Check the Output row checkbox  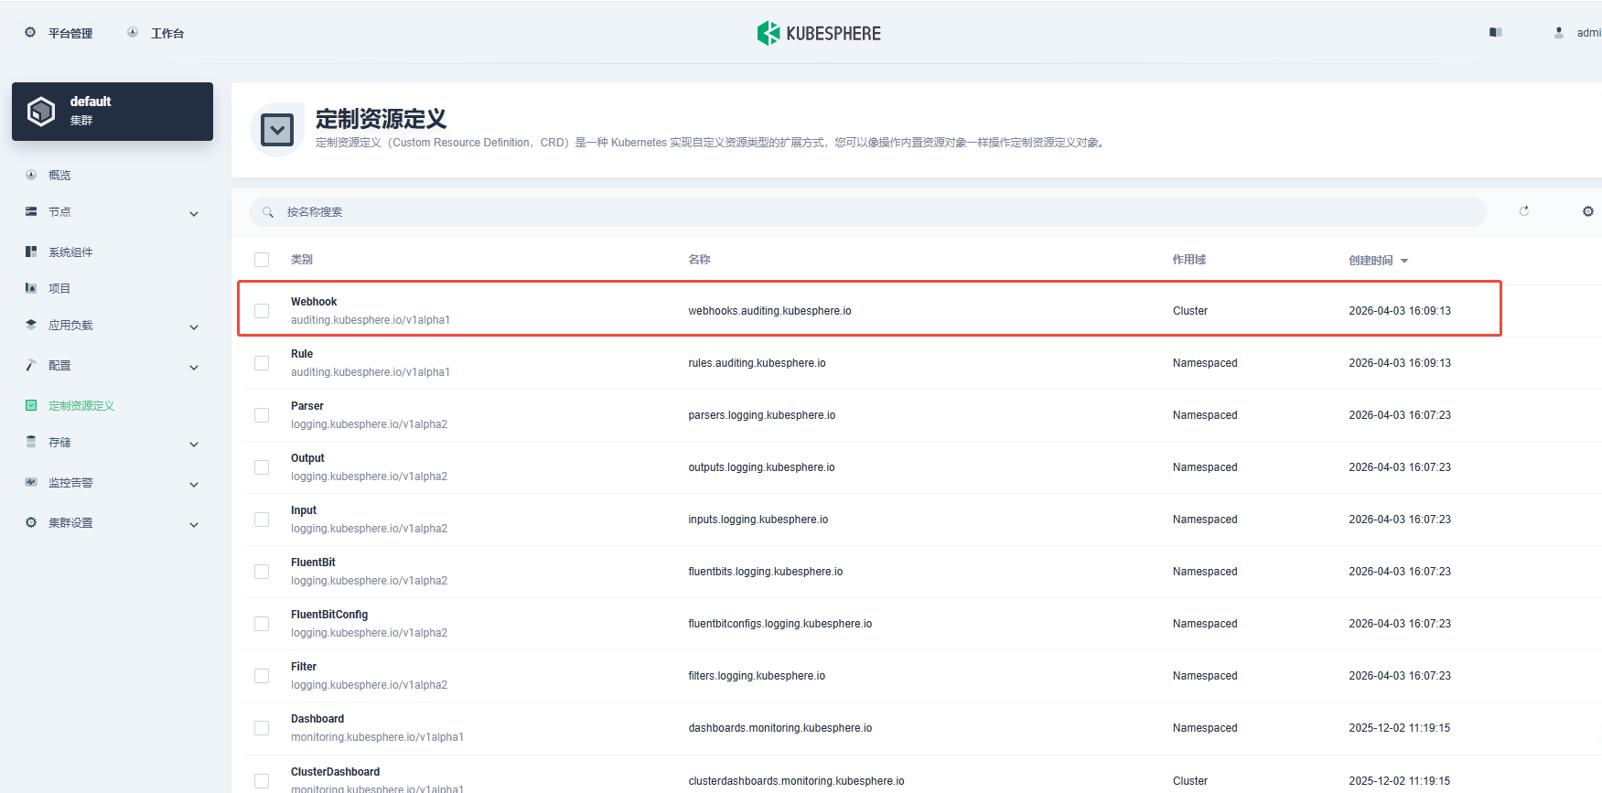(x=262, y=467)
